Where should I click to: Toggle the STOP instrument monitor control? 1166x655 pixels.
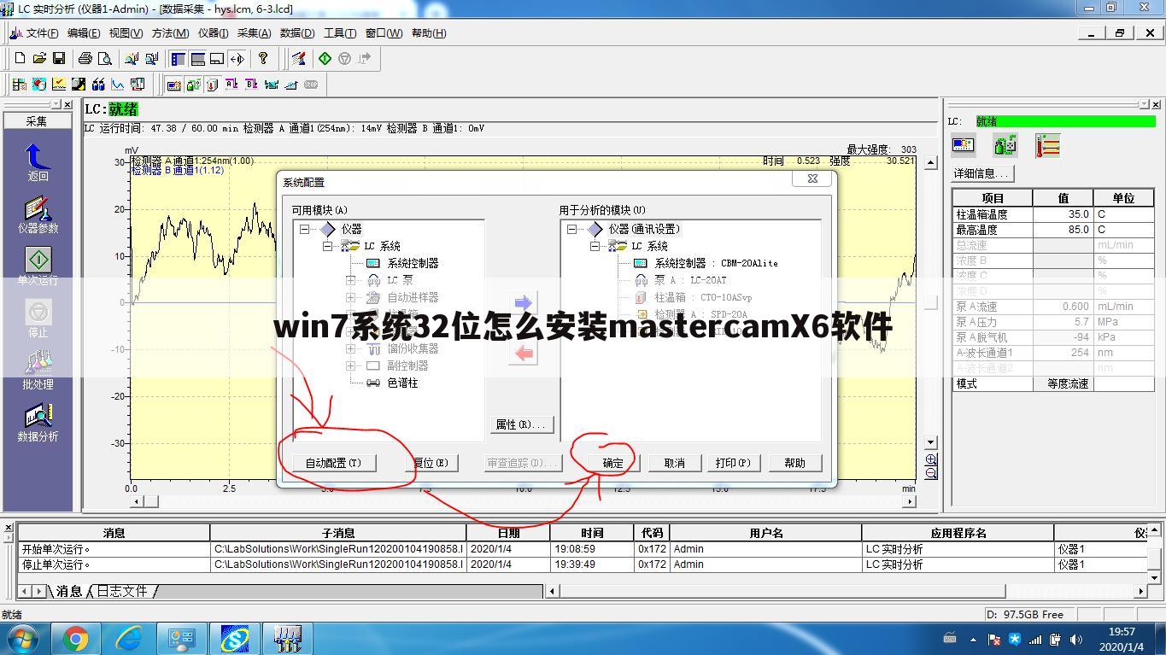click(x=311, y=84)
